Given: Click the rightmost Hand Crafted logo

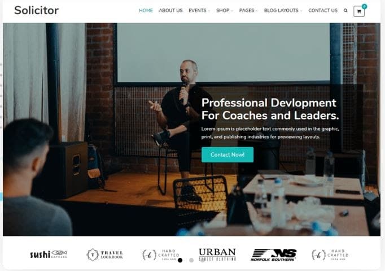Looking at the screenshot, I should (330, 255).
